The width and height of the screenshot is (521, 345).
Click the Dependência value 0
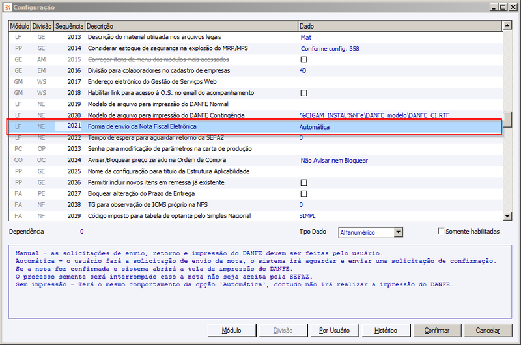point(82,232)
